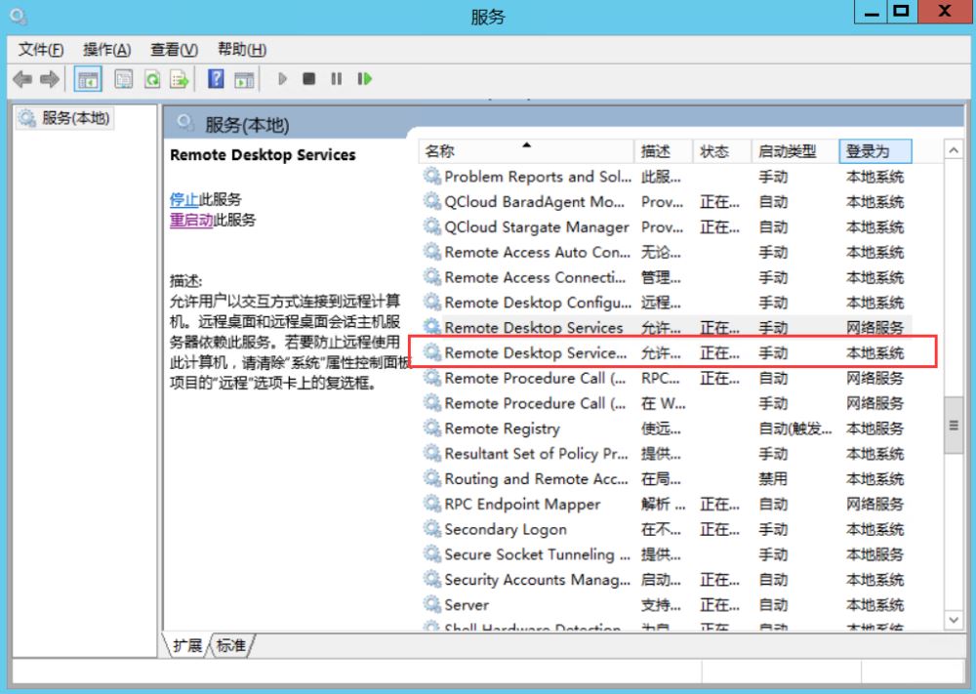This screenshot has height=694, width=976.
Task: Toggle the action pane toolbar icon
Action: point(244,80)
